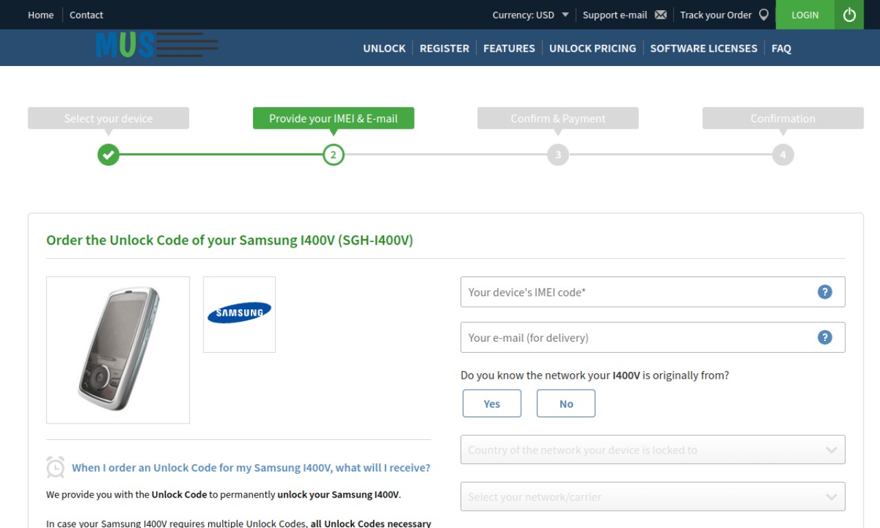Click the Provide your IMEI & E-mail step tab
The width and height of the screenshot is (880, 528).
click(x=333, y=118)
